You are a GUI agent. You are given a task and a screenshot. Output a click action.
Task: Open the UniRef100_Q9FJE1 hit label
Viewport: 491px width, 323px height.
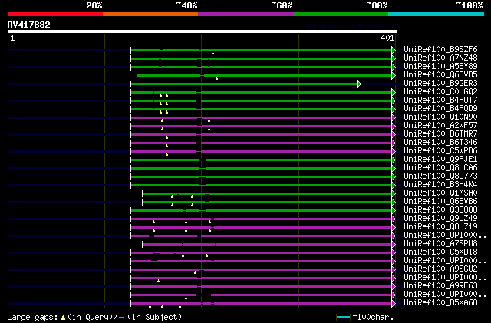[x=440, y=159]
